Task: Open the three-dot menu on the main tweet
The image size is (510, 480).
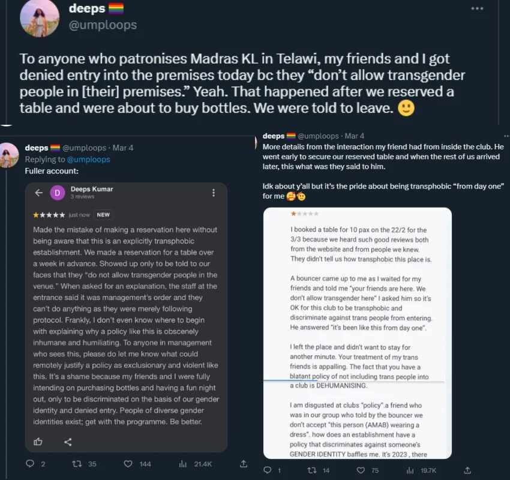Action: click(477, 9)
